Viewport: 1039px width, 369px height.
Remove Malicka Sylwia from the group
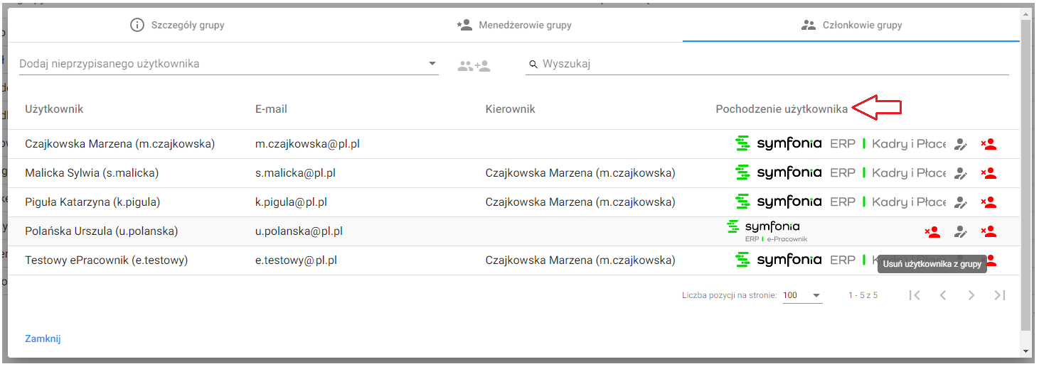989,173
